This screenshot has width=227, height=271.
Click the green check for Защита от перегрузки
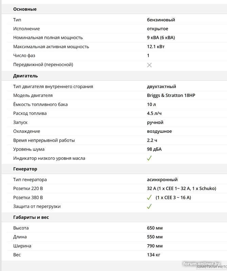pyautogui.click(x=149, y=207)
